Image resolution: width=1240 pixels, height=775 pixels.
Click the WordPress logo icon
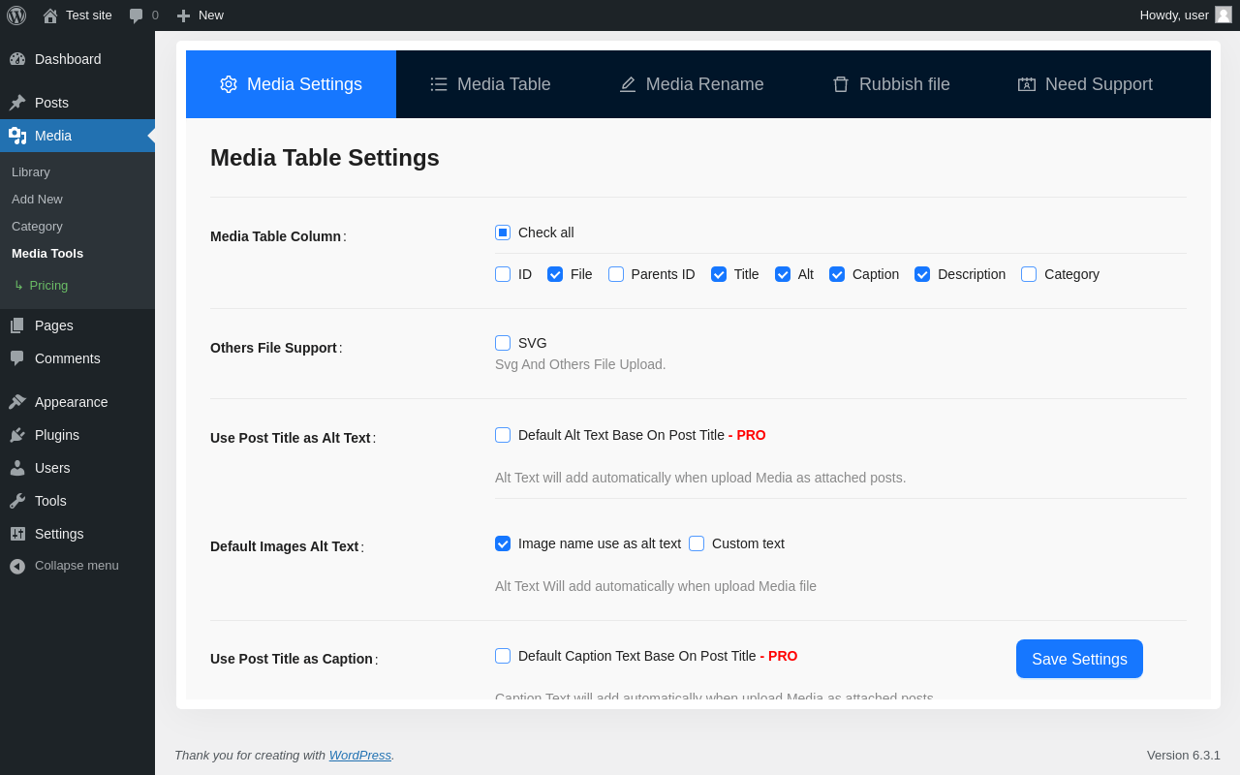pos(16,15)
